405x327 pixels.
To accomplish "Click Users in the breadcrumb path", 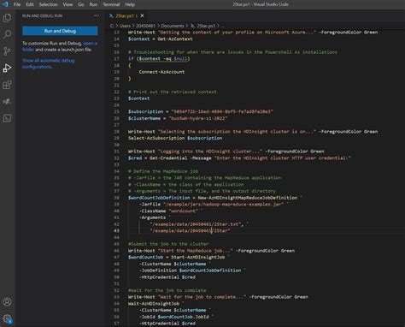I will coord(125,26).
